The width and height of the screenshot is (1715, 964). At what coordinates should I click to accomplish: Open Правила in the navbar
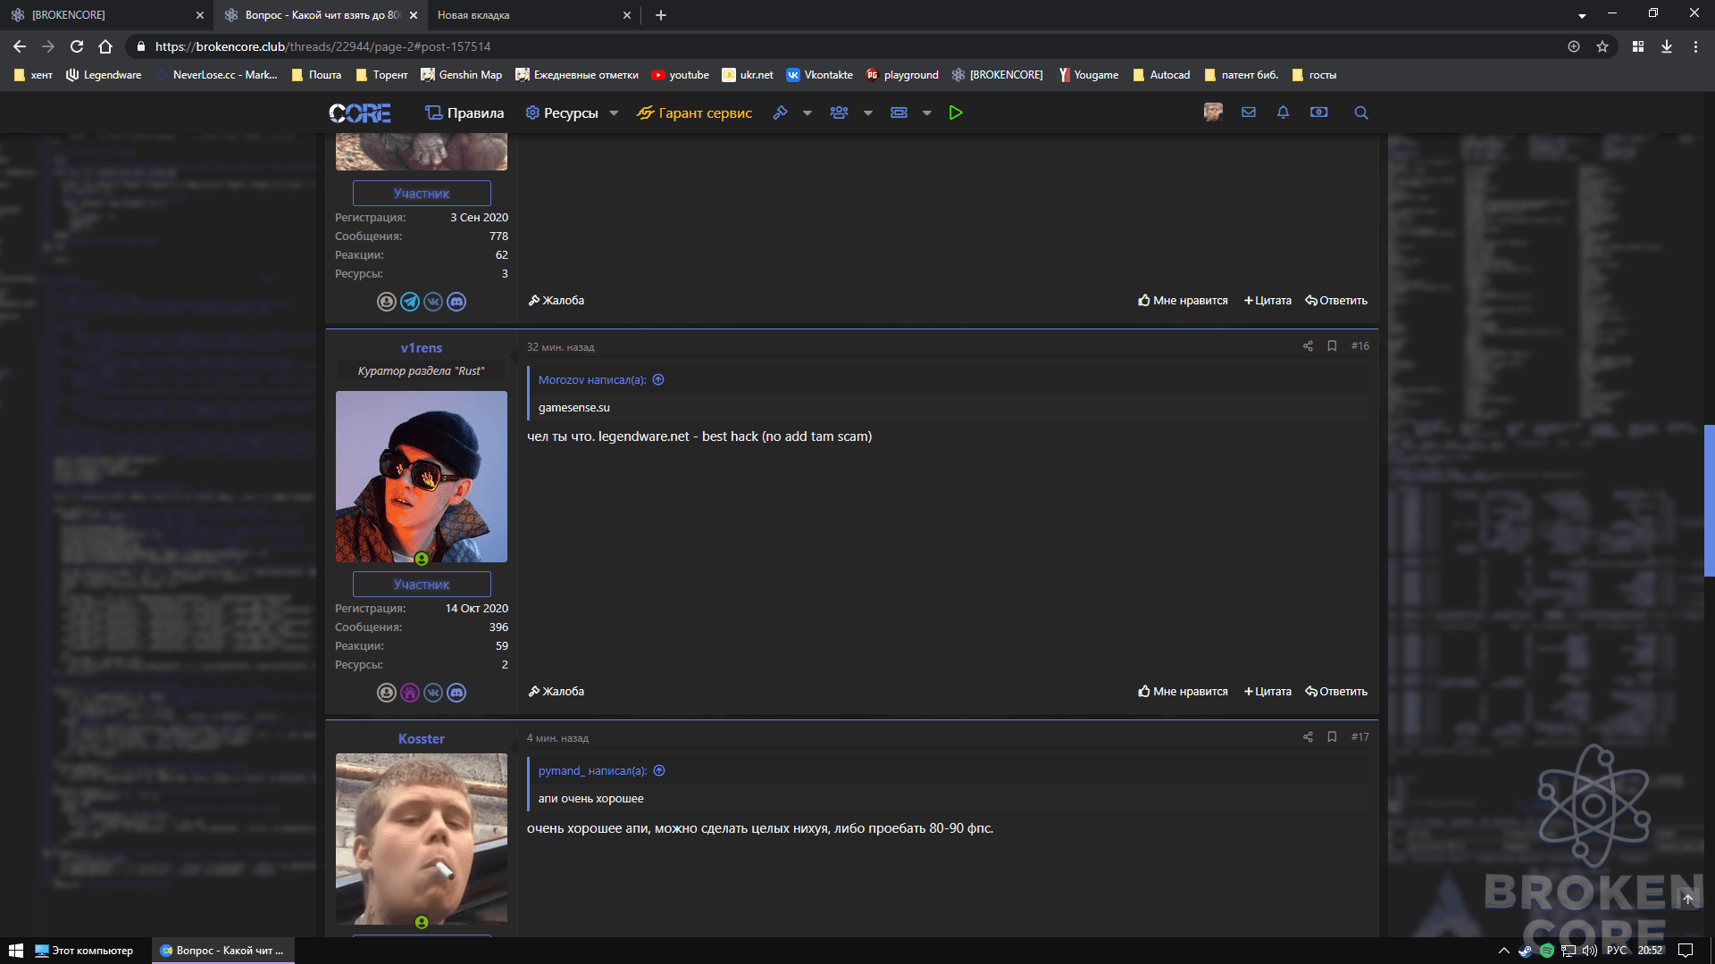click(x=464, y=113)
